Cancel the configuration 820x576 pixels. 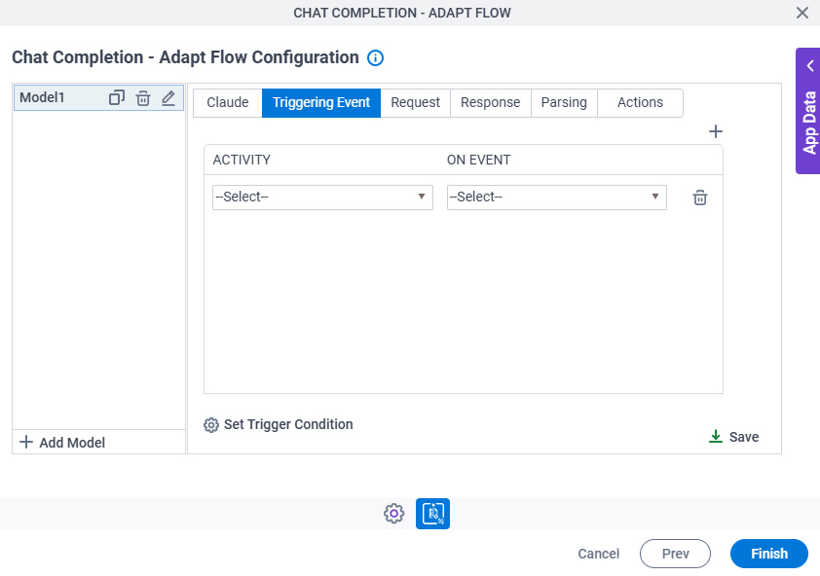pyautogui.click(x=598, y=554)
